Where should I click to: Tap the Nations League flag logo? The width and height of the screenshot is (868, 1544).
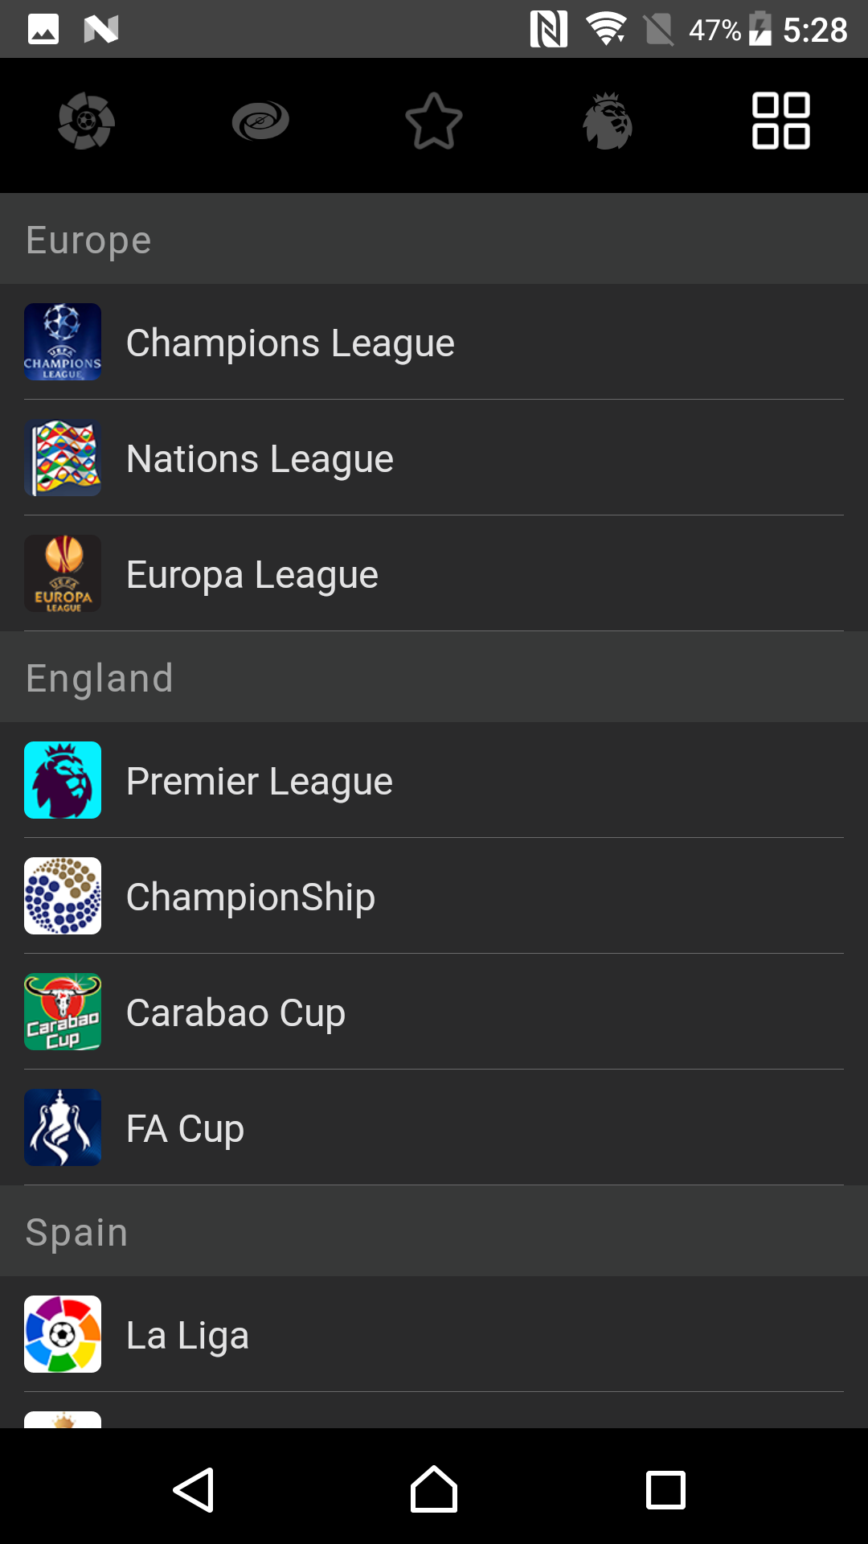63,458
